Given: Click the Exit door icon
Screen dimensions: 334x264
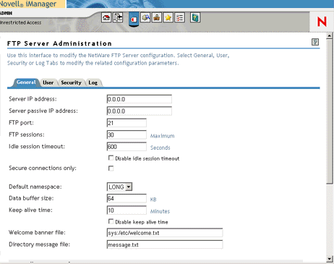Looking at the screenshot, I should tap(118, 17).
